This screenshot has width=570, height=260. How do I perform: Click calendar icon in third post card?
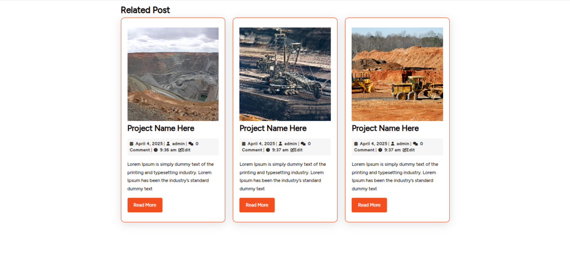click(x=356, y=144)
